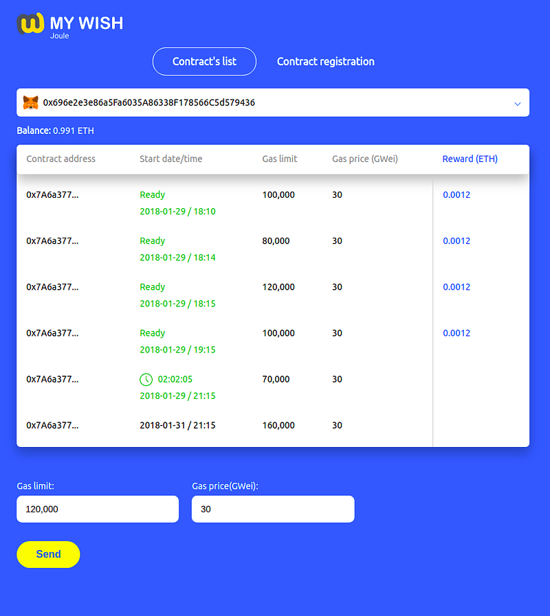Select the contract dated 2018-01-31 / 21:15
This screenshot has width=550, height=616.
pyautogui.click(x=273, y=426)
